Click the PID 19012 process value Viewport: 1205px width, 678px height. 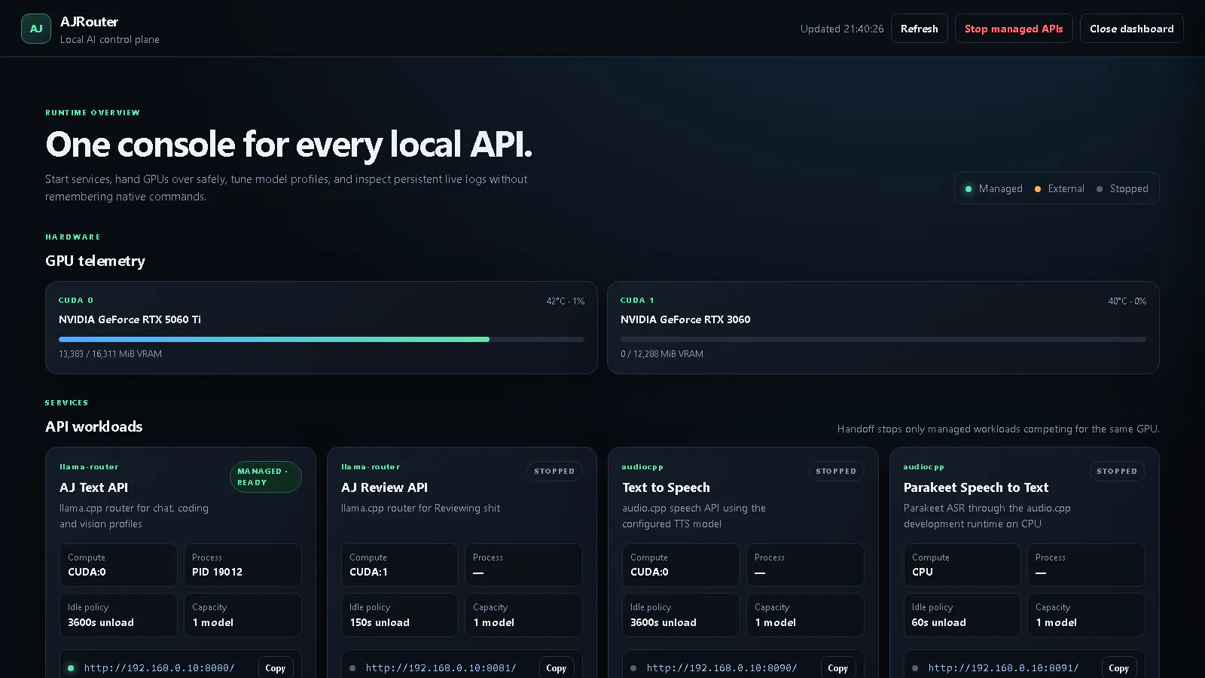pyautogui.click(x=217, y=572)
